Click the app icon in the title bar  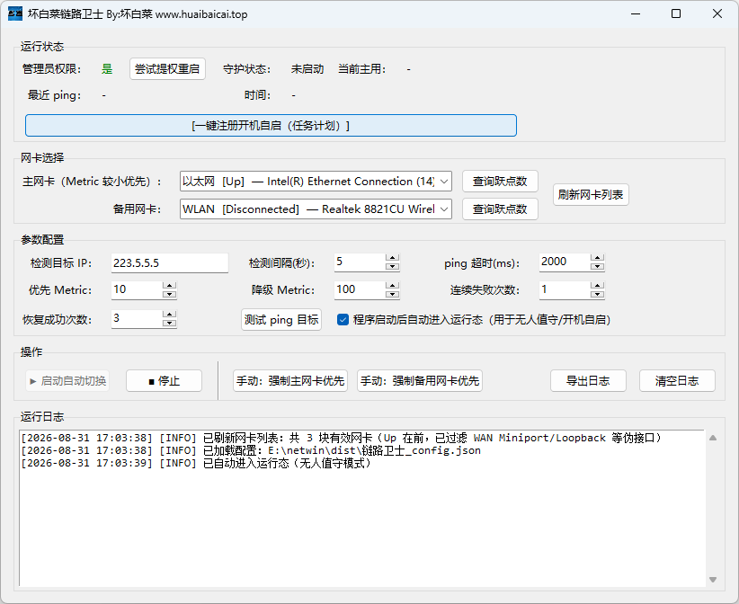(x=15, y=13)
